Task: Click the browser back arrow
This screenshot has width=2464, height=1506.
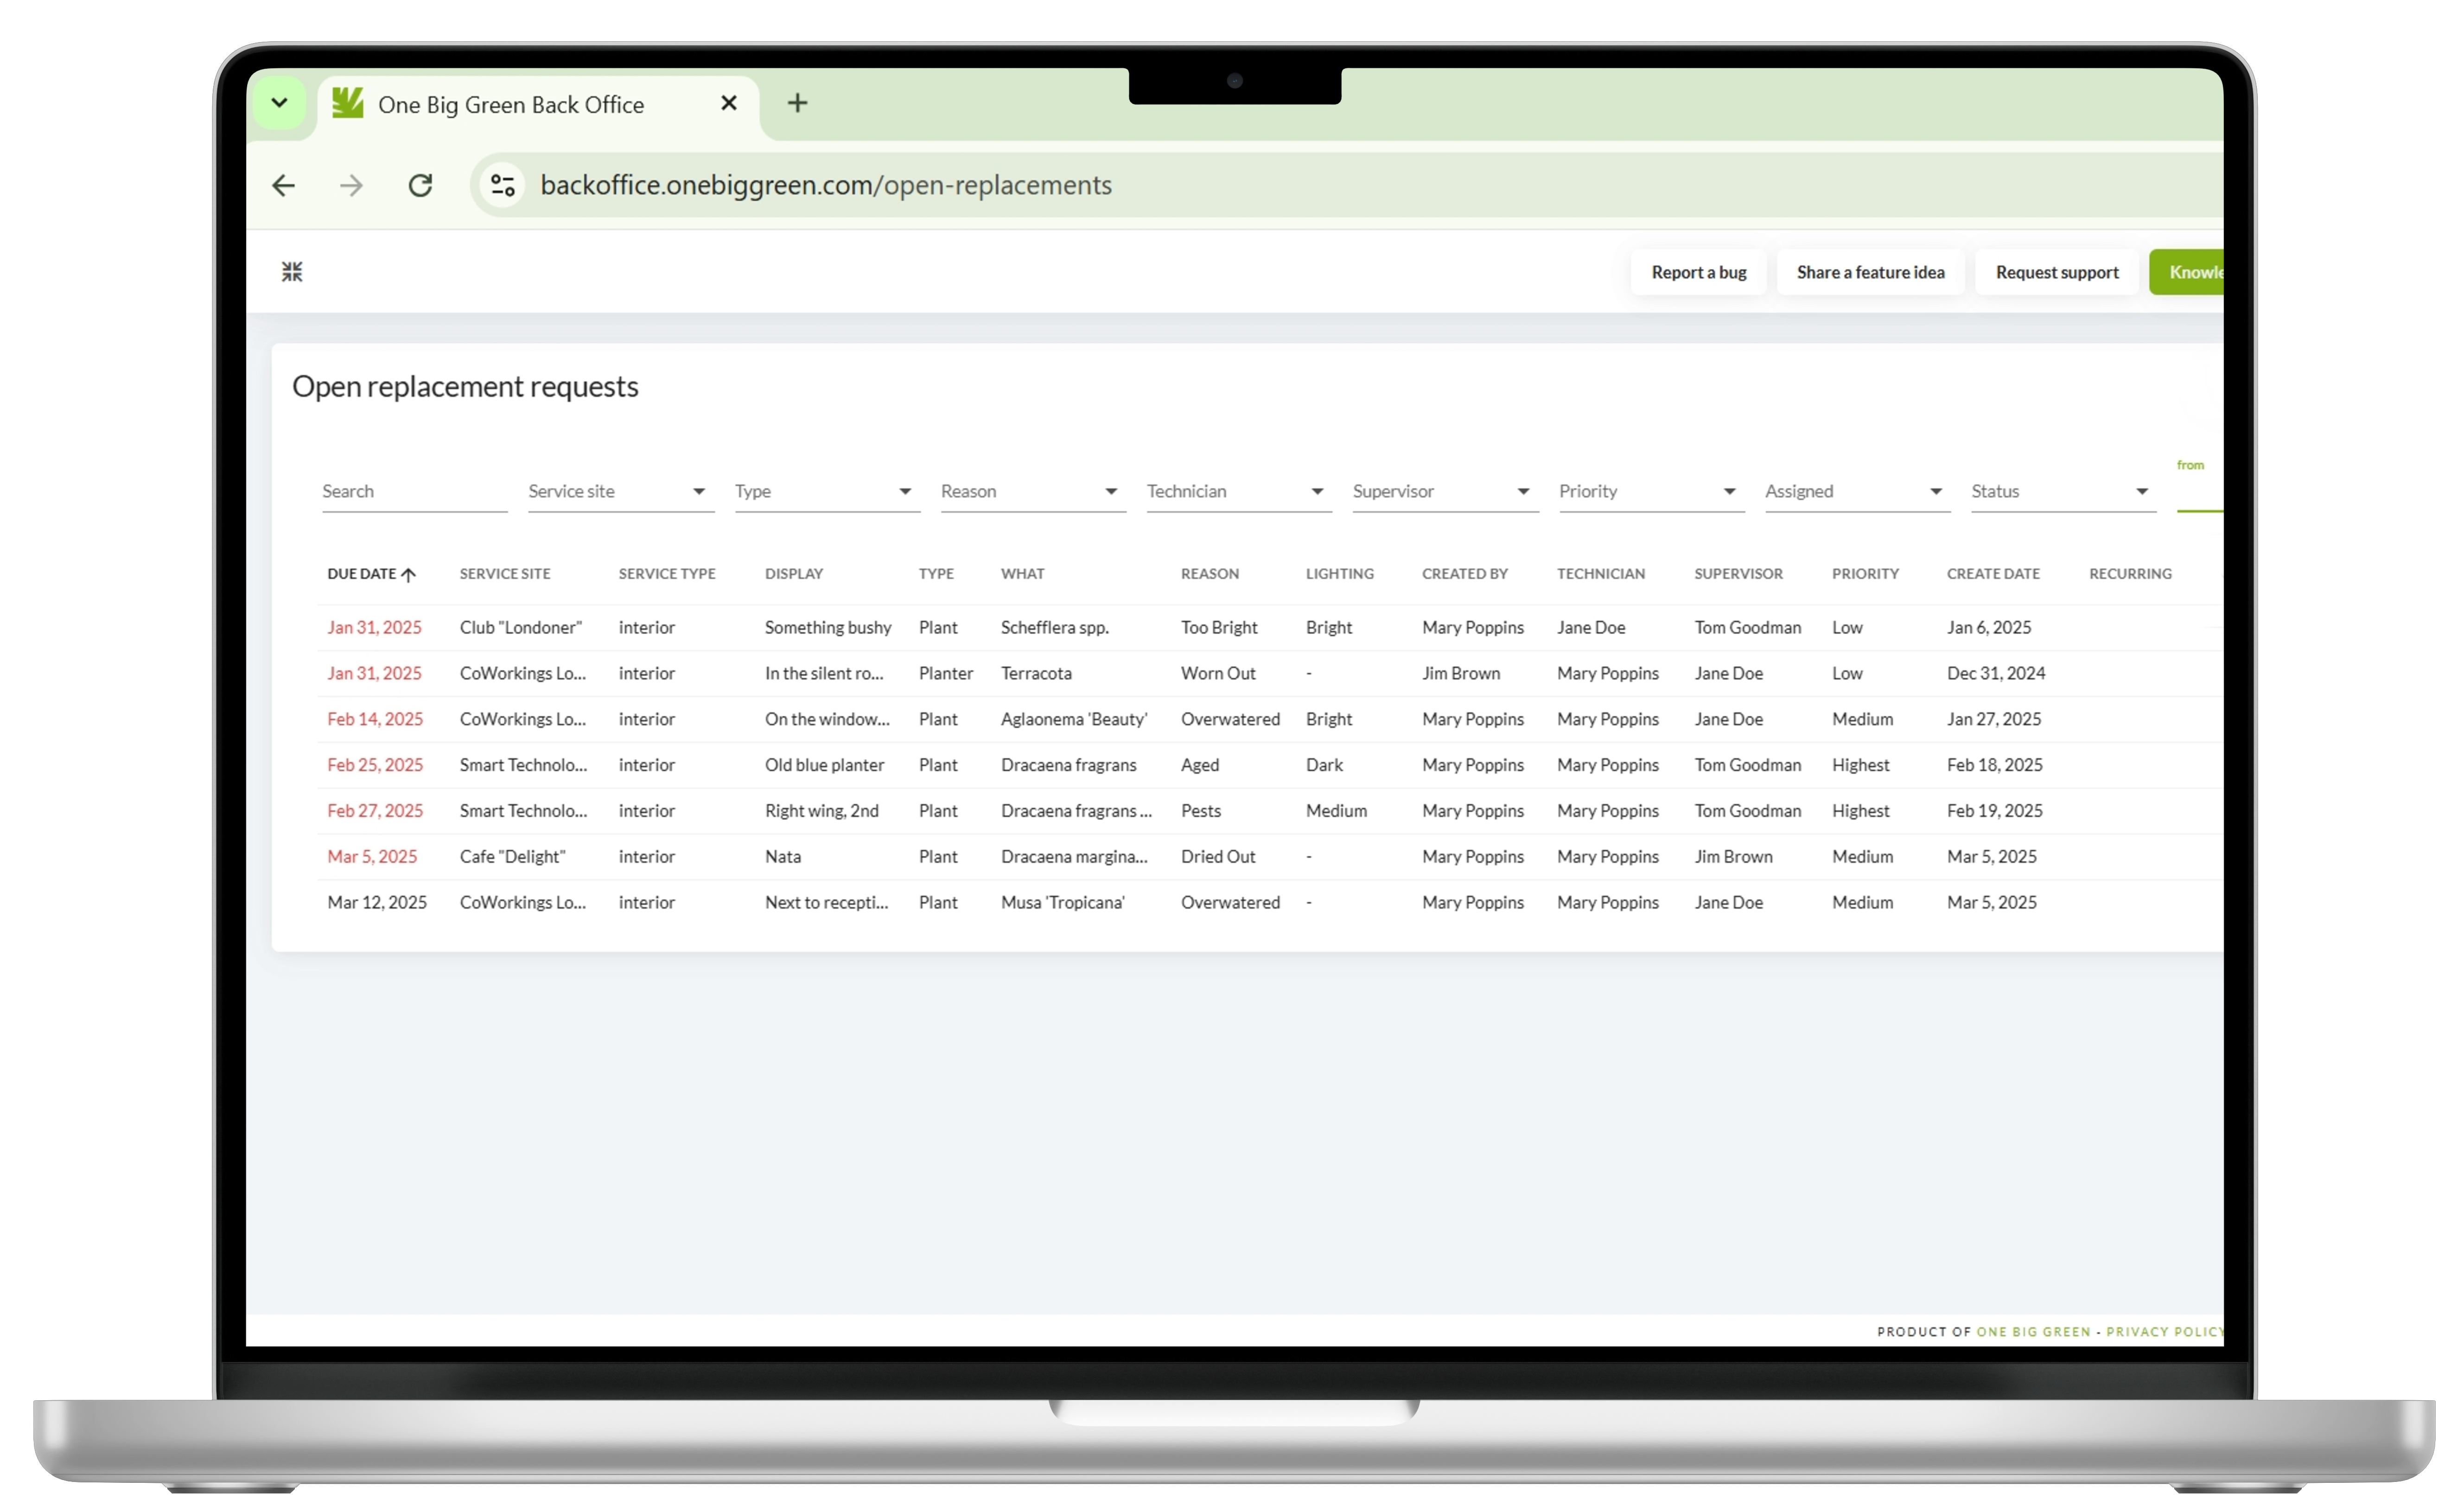Action: point(284,185)
